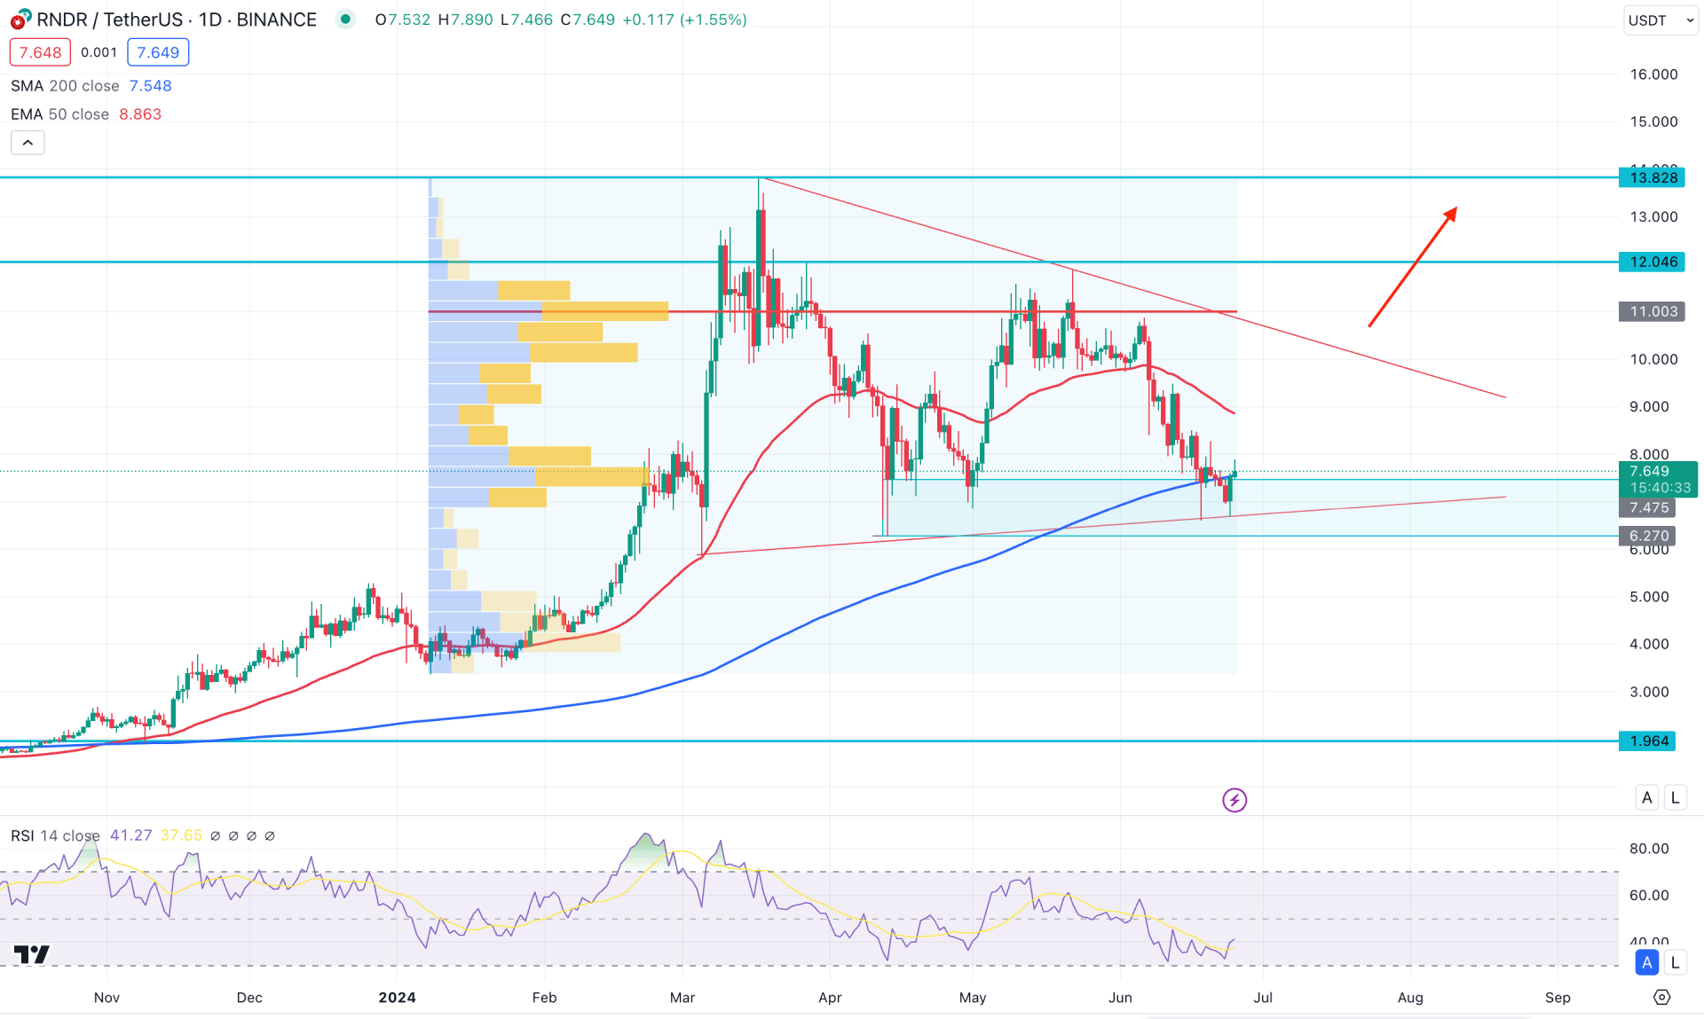The width and height of the screenshot is (1704, 1019).
Task: Click the RSI value 41.27
Action: 131,835
